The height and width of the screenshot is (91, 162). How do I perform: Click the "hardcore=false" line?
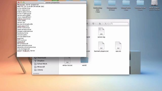(x=23, y=33)
